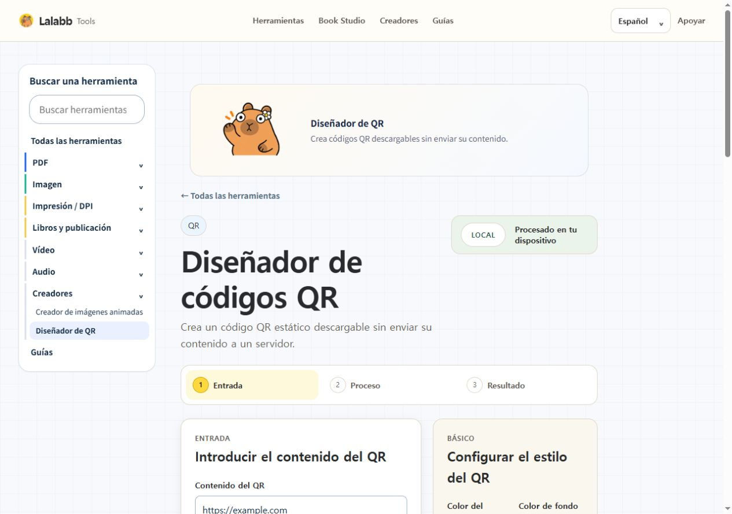Expand the Vídeo category

tap(87, 250)
